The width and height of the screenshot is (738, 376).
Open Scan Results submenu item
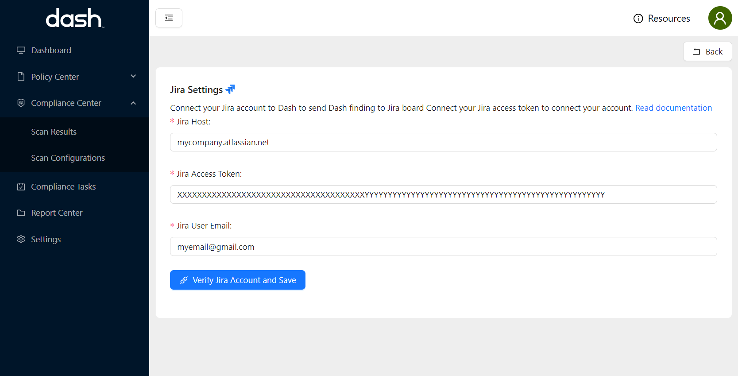coord(54,132)
